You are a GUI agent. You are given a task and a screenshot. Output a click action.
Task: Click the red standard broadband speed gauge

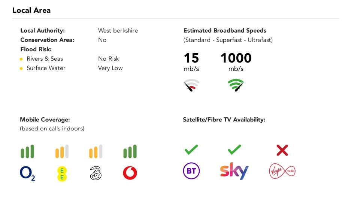pyautogui.click(x=191, y=85)
